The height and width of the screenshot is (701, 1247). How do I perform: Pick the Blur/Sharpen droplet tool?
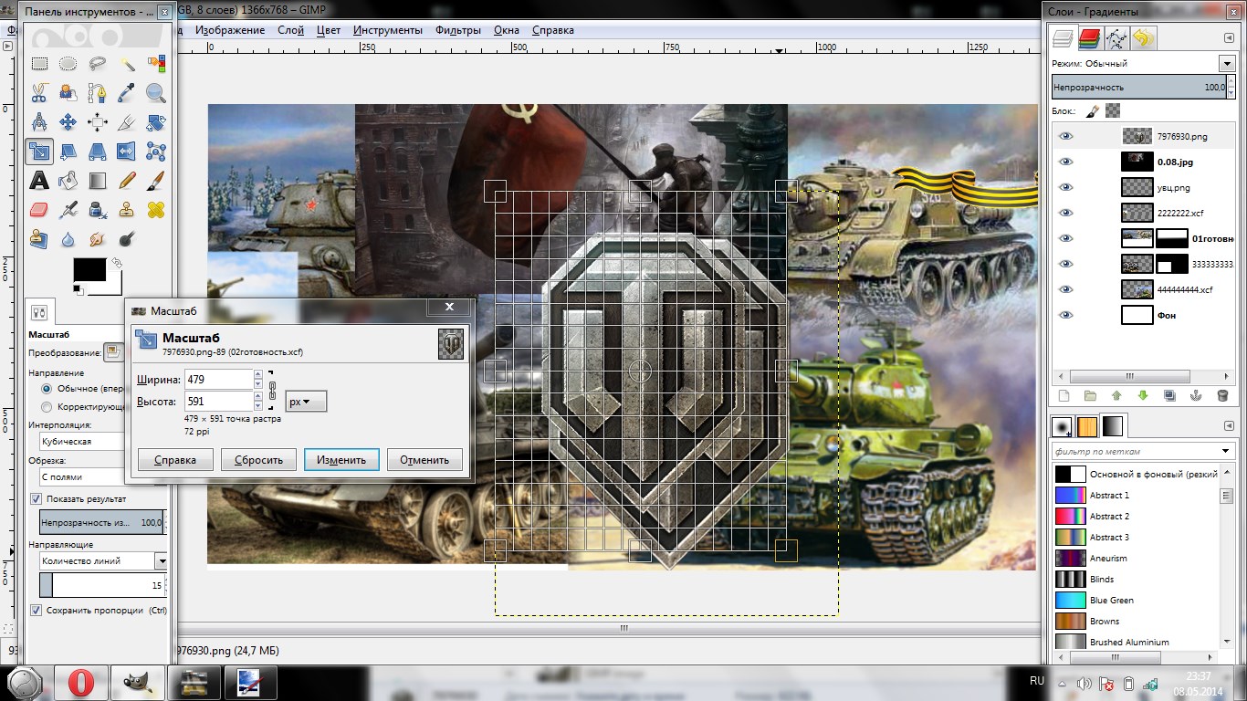tap(68, 239)
